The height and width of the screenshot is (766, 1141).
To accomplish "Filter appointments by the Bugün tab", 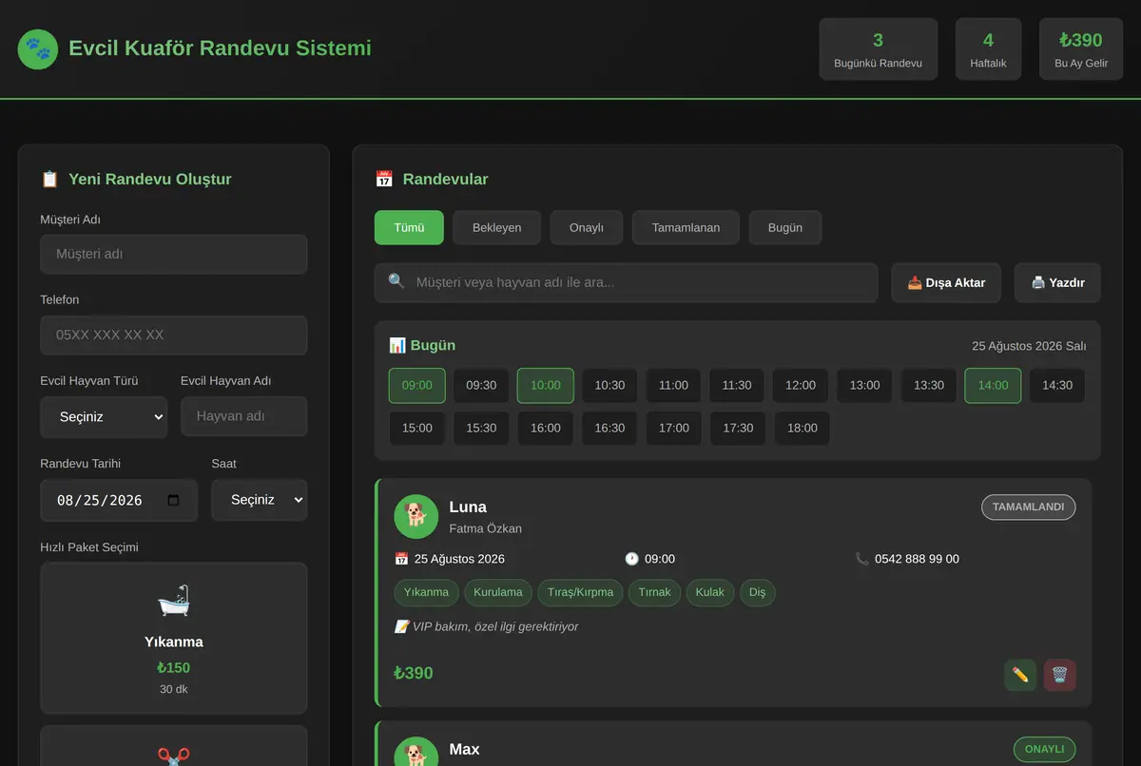I will (785, 227).
